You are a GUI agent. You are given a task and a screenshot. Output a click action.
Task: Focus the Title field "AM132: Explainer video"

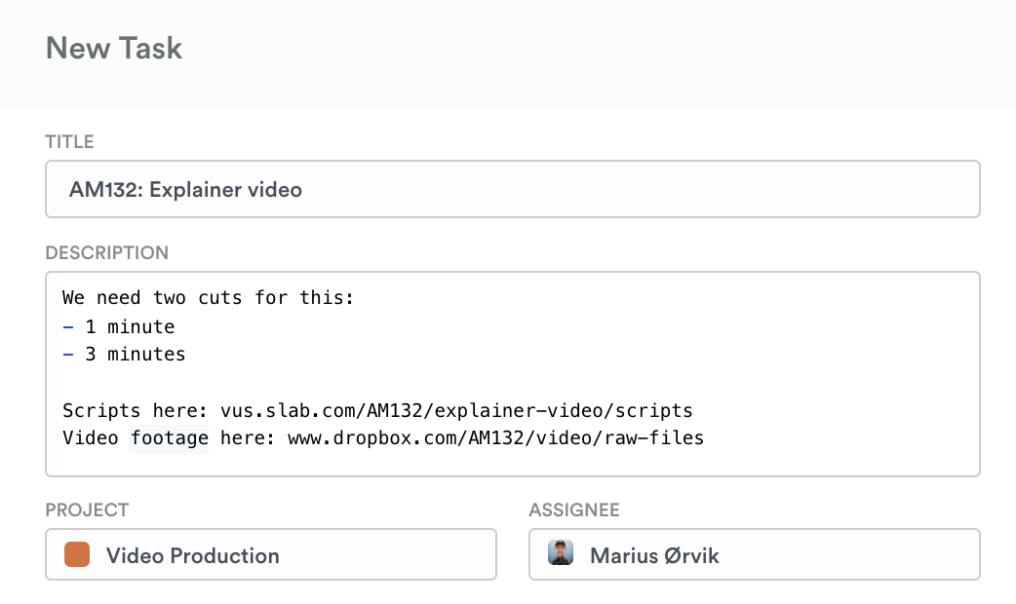[x=512, y=189]
